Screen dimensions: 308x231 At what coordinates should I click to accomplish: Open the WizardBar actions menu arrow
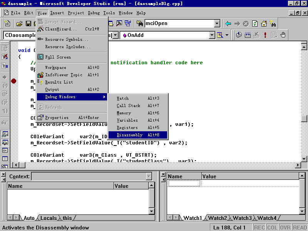click(x=227, y=35)
